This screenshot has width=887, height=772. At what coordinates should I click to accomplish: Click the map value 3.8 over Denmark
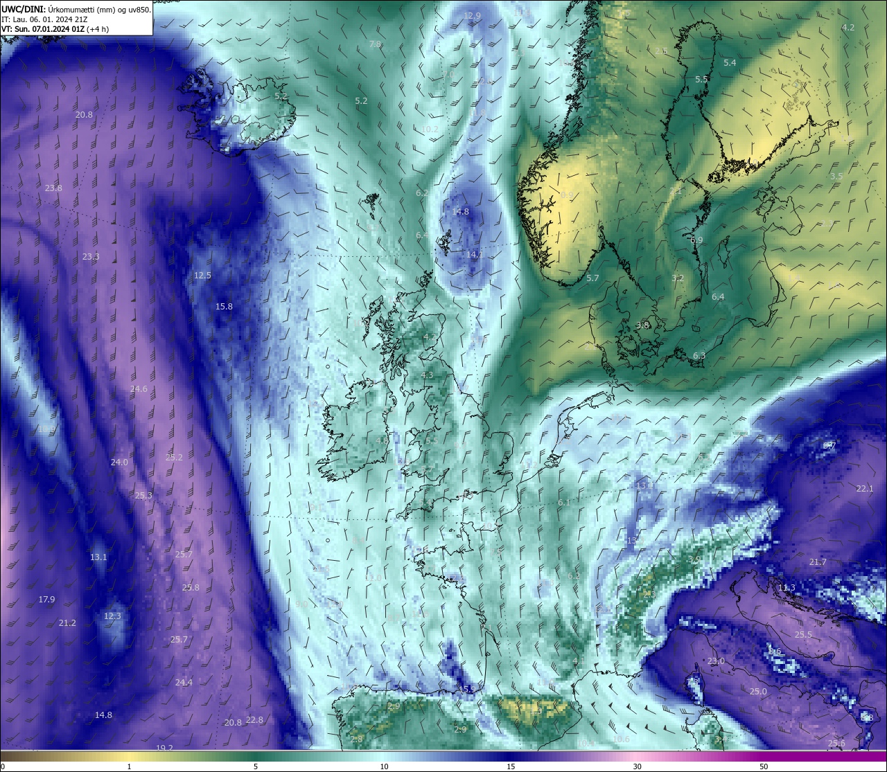642,325
